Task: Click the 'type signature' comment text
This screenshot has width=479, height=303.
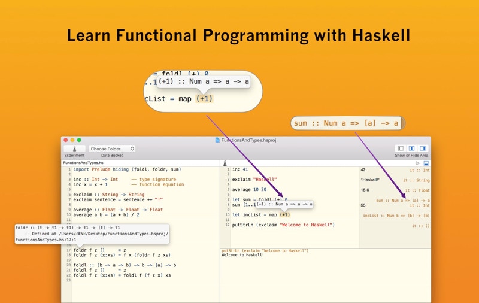Action: 154,179
